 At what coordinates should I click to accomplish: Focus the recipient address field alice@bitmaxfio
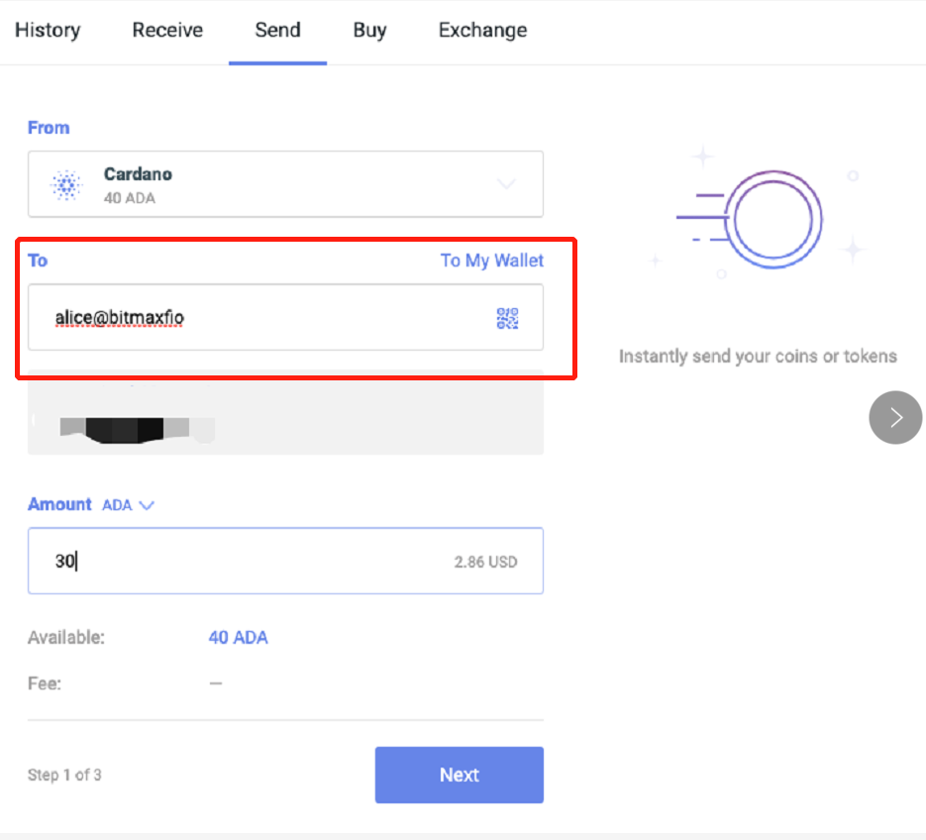coord(257,318)
